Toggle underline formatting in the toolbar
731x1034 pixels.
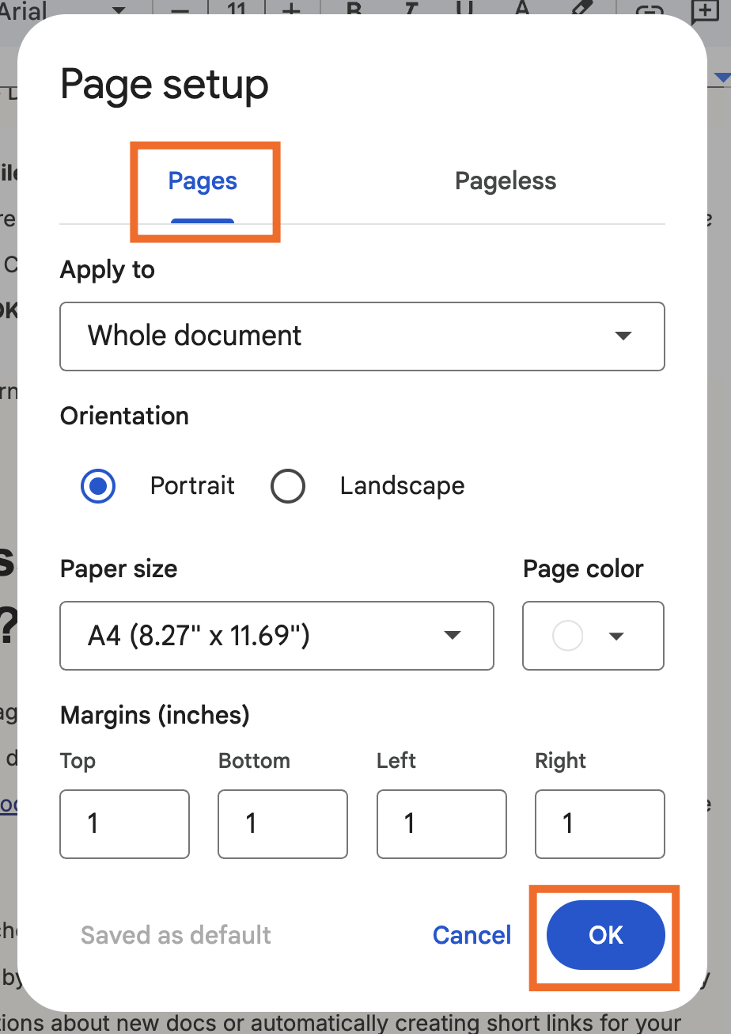(x=465, y=10)
